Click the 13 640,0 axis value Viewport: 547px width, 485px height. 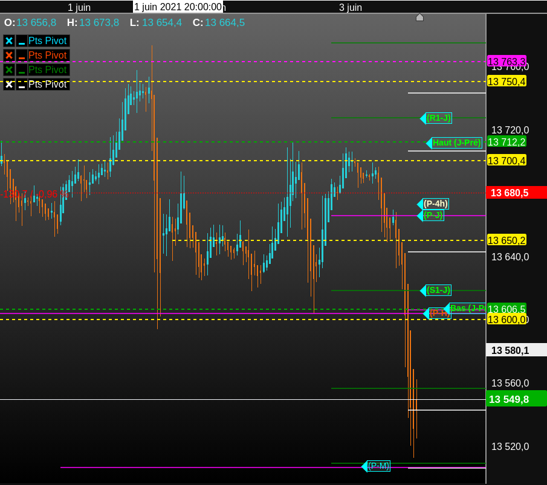pyautogui.click(x=510, y=257)
